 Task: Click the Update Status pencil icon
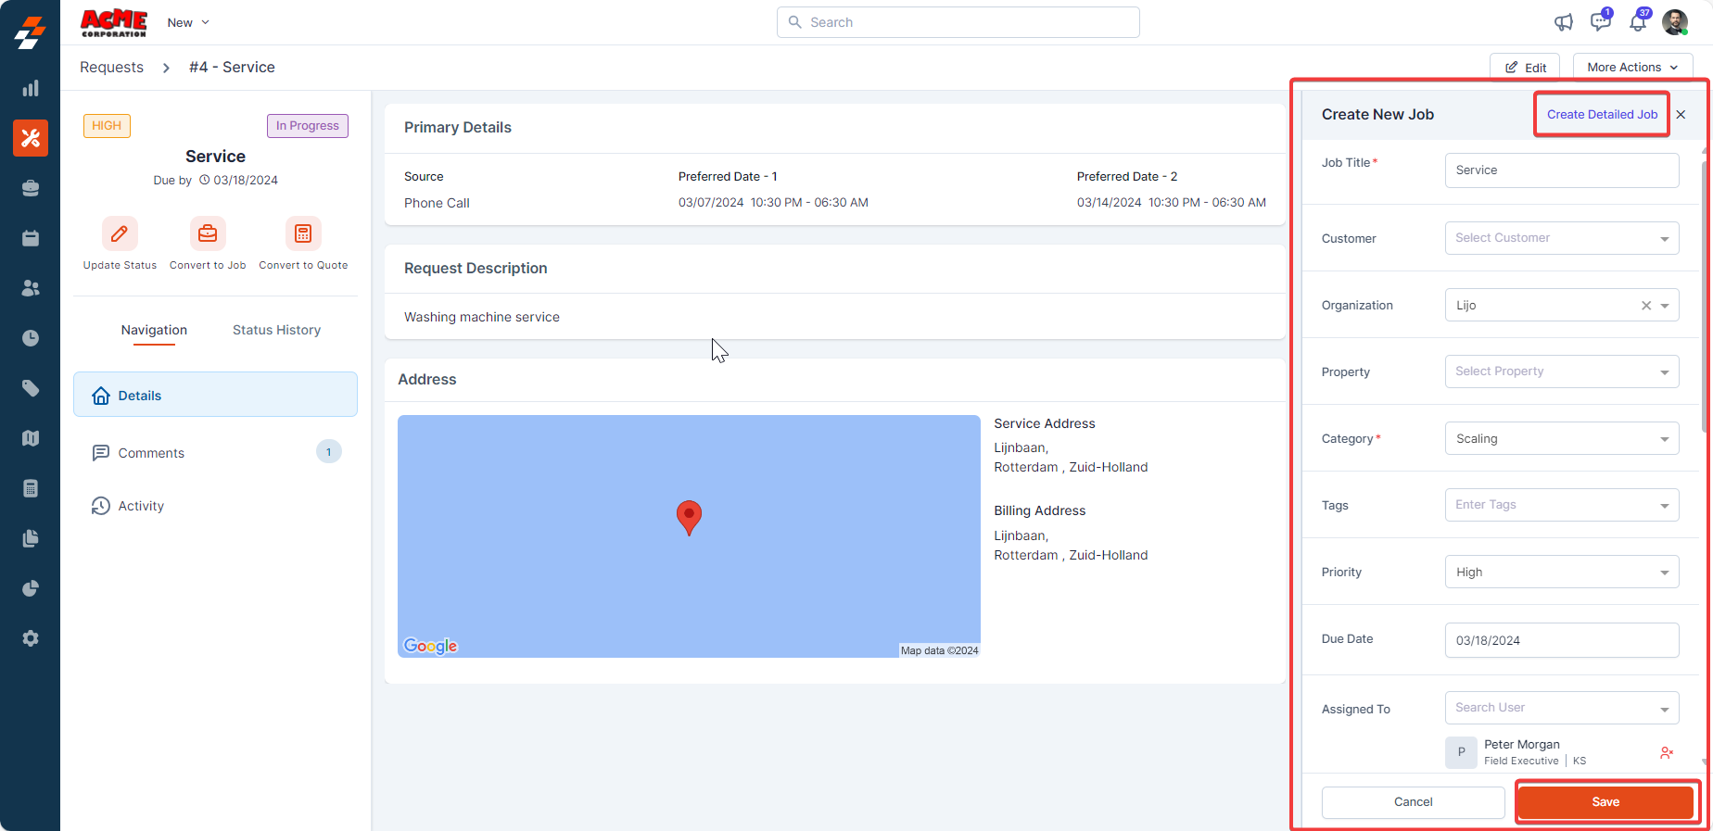[120, 234]
